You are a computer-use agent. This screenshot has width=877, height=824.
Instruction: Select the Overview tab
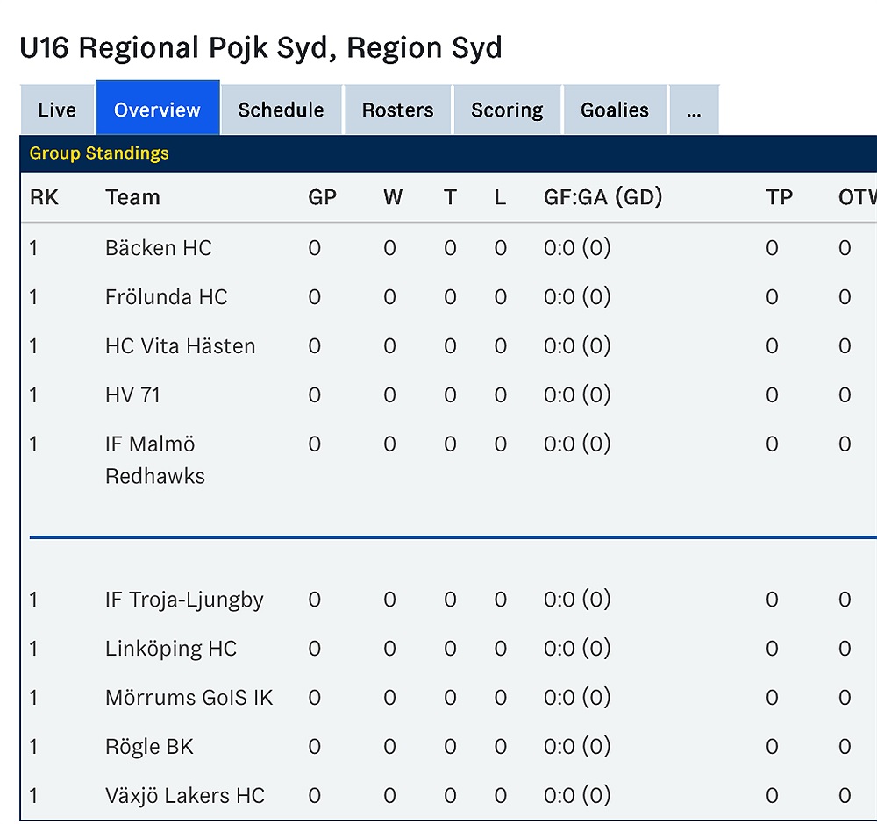157,107
